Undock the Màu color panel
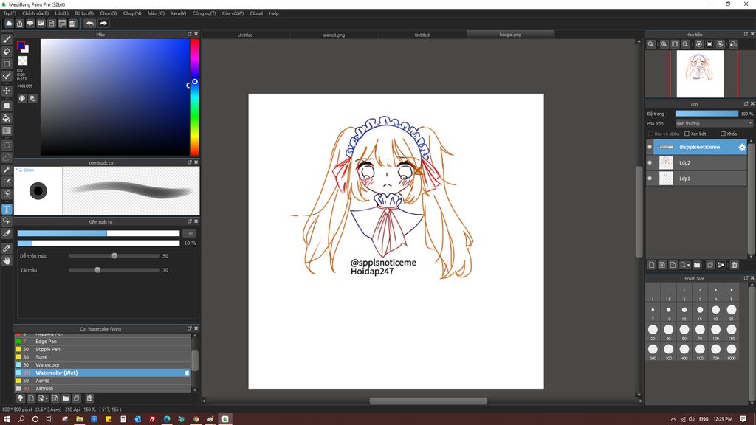 (190, 34)
